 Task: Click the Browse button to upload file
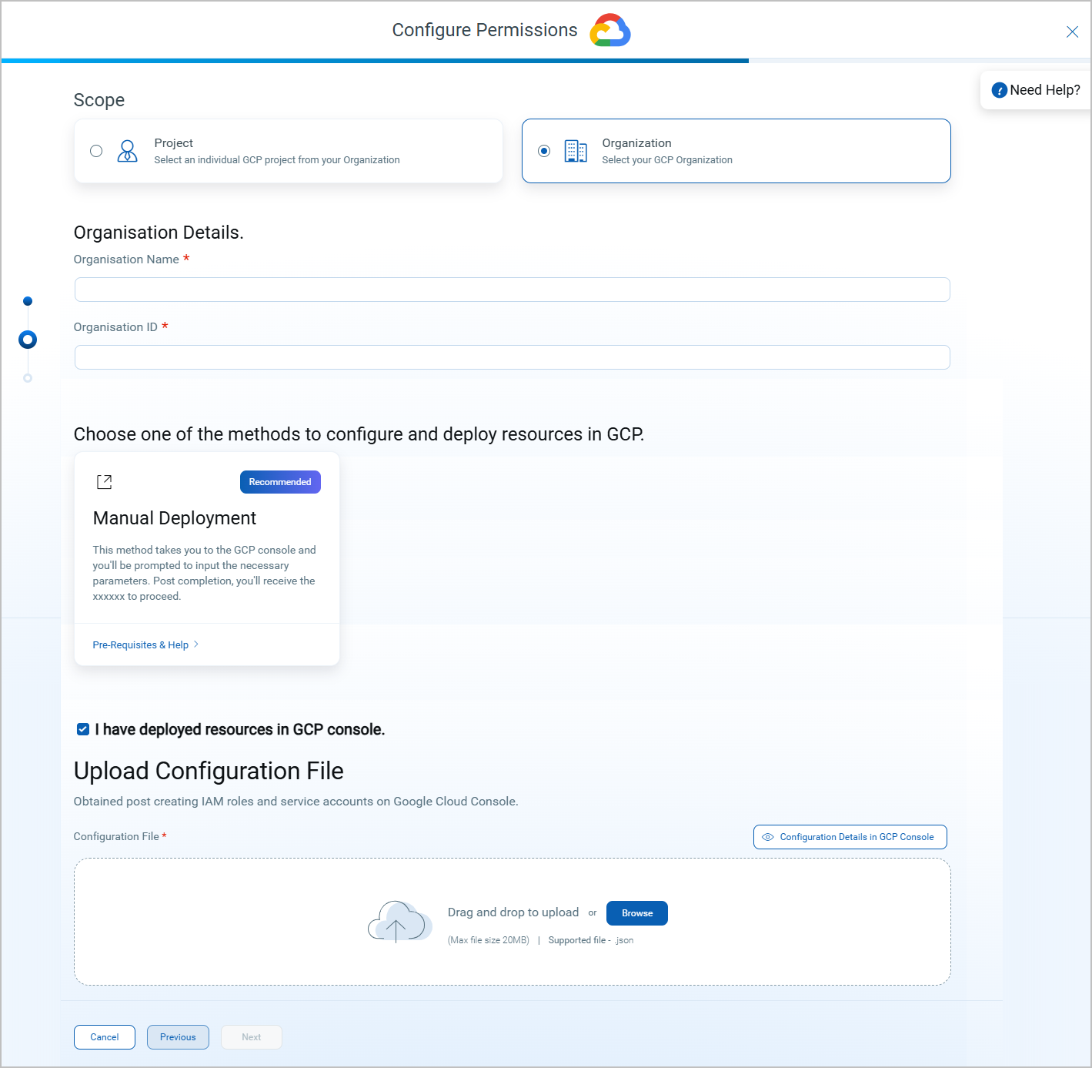point(636,913)
